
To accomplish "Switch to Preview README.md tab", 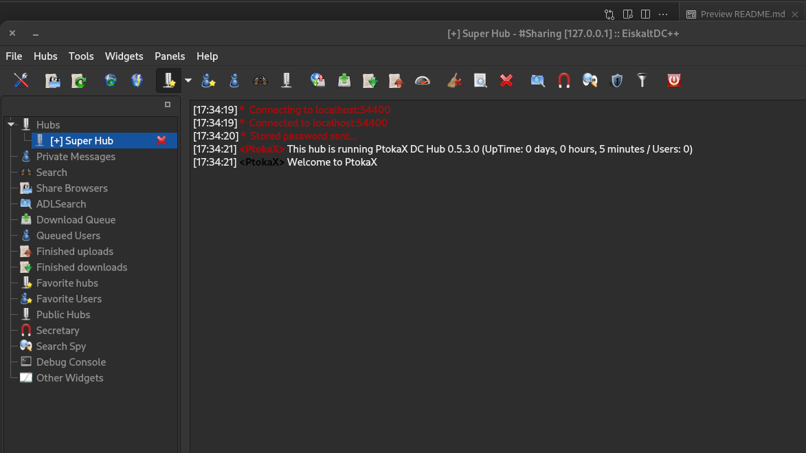I will [x=742, y=14].
